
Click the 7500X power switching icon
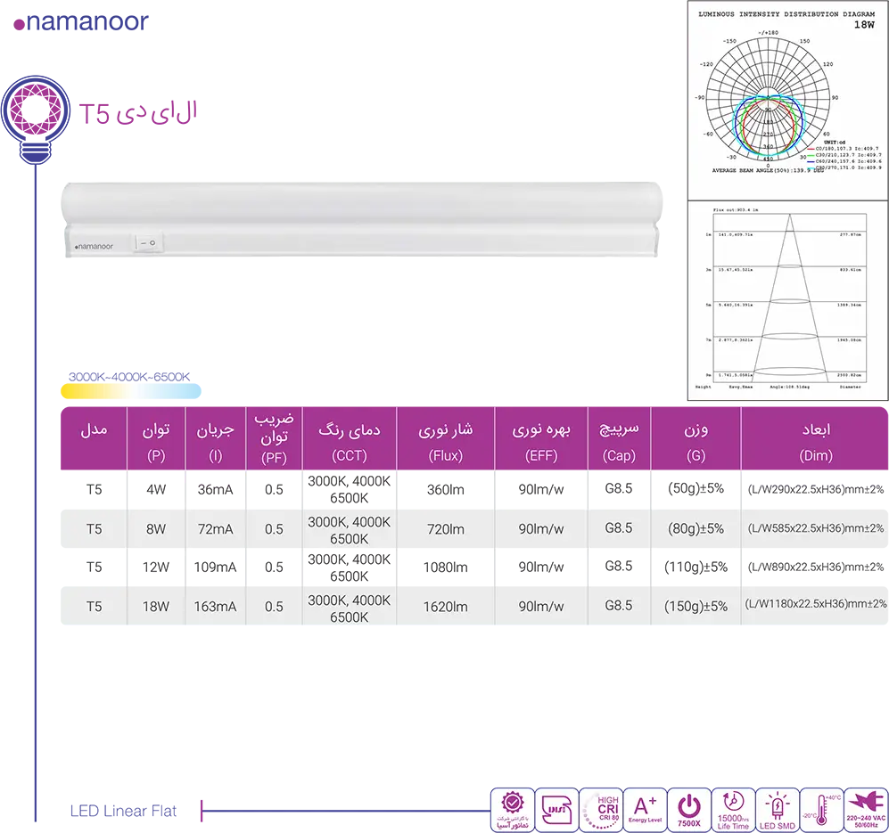point(688,809)
